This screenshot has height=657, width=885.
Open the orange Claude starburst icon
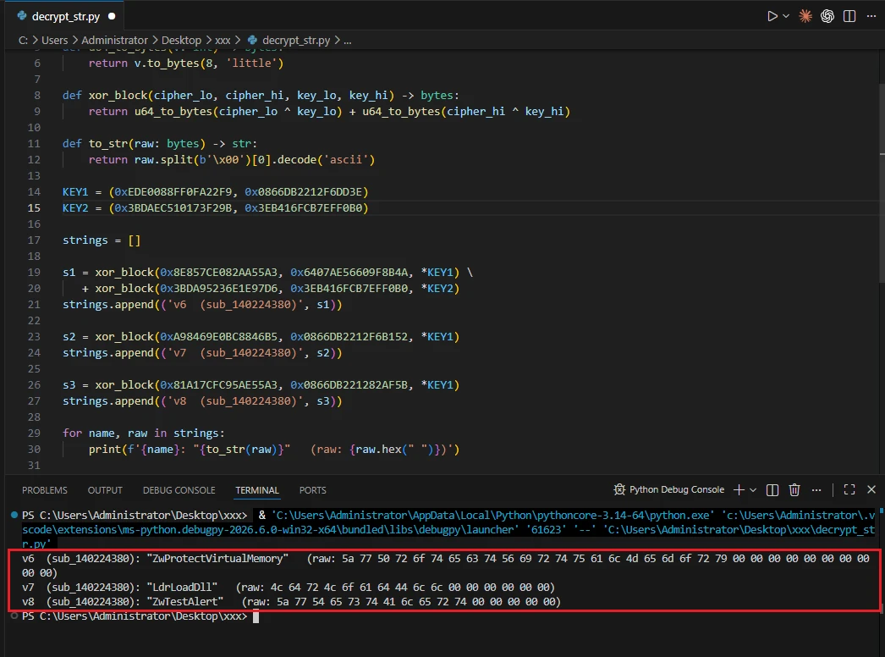(805, 16)
